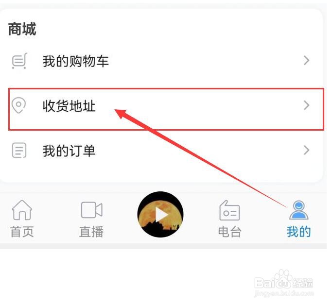Tap the location pin icon

(18, 105)
